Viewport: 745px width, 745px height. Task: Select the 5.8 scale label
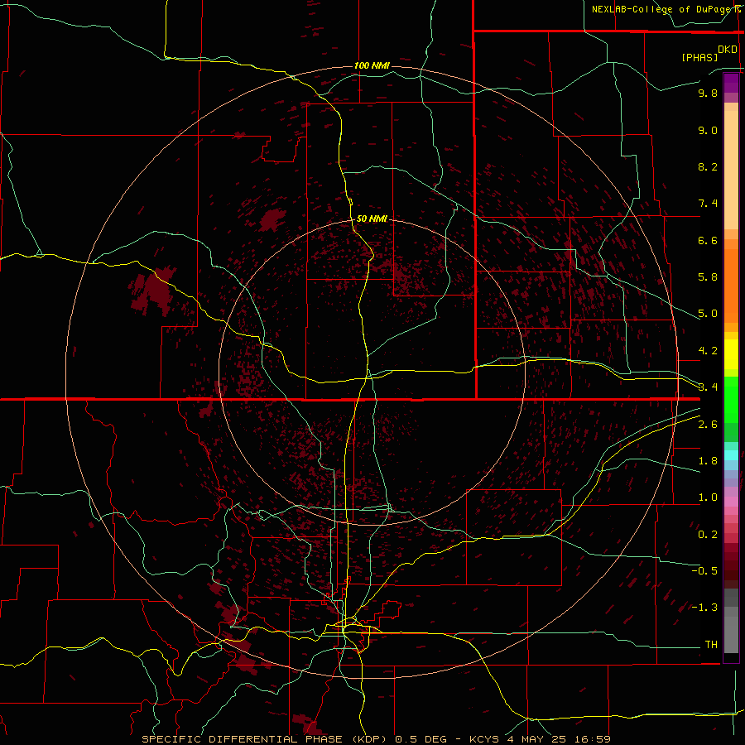point(708,277)
